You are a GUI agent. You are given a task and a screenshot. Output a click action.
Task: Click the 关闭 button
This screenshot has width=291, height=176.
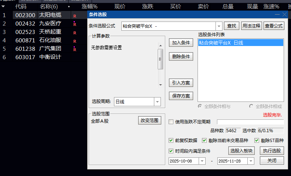click(272, 160)
